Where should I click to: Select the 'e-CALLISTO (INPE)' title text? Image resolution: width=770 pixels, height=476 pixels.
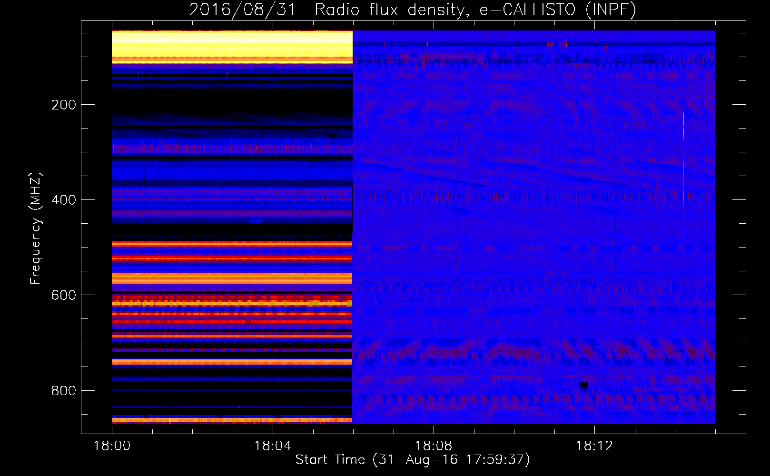pos(558,10)
